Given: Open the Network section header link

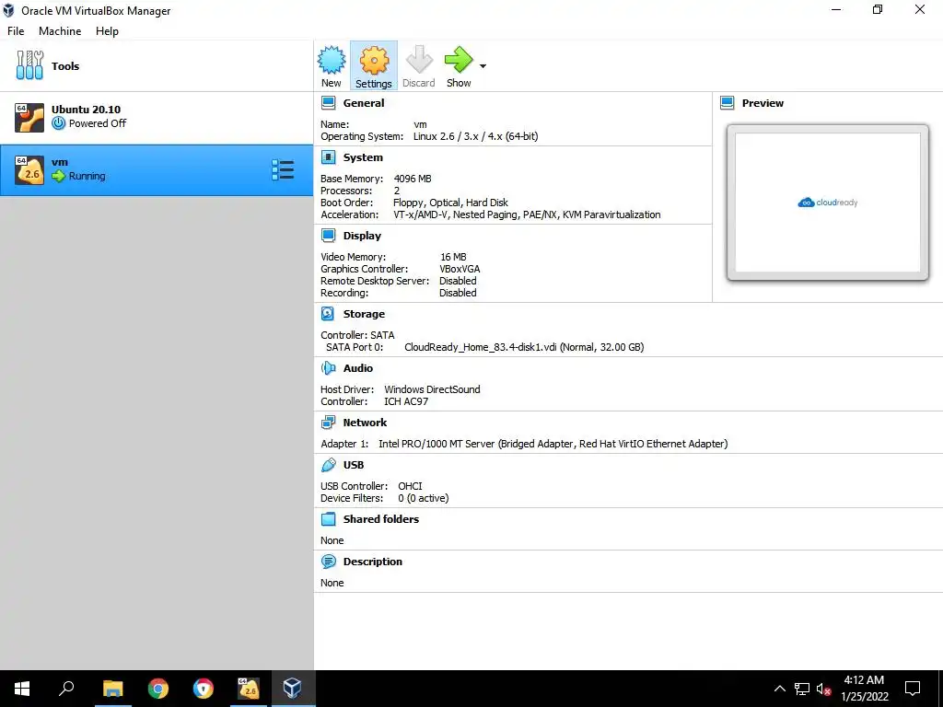Looking at the screenshot, I should point(365,423).
